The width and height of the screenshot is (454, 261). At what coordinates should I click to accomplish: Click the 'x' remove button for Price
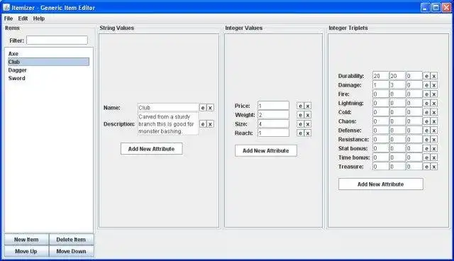tap(308, 106)
